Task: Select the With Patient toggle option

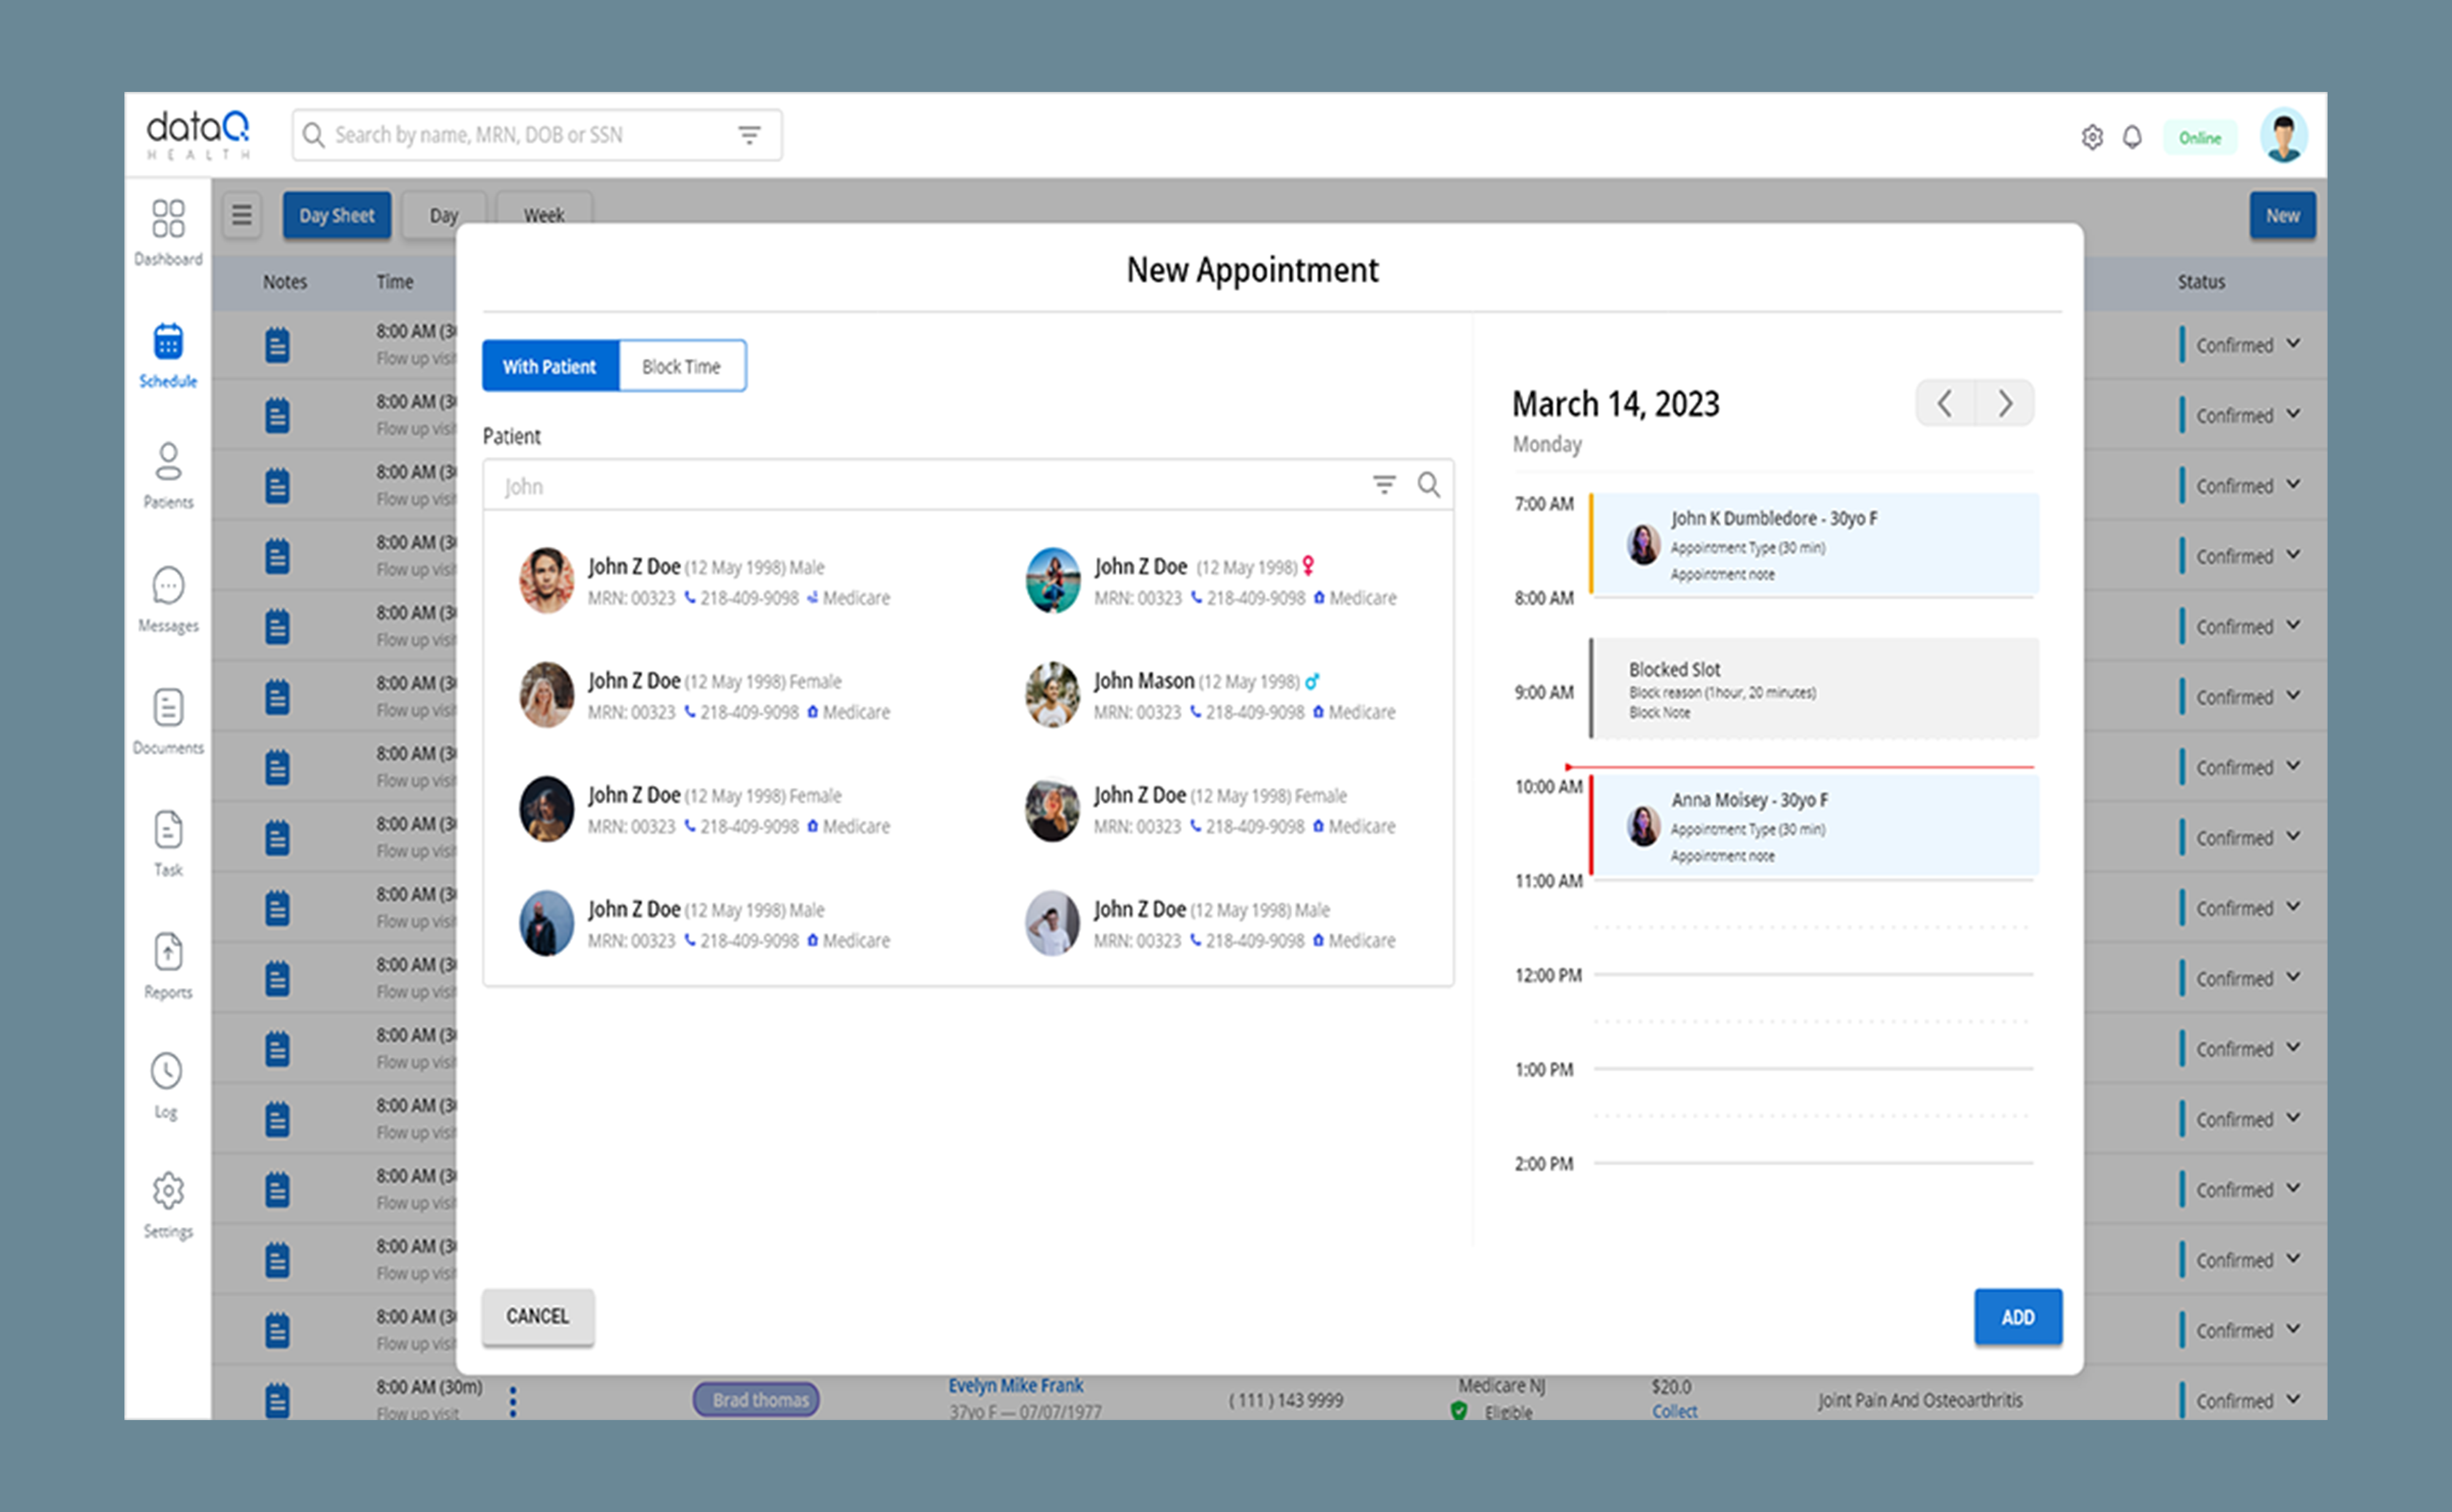Action: point(550,366)
